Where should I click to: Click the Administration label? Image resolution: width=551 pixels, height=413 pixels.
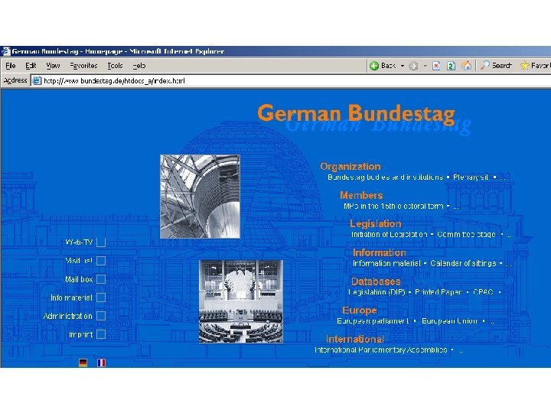pos(68,316)
